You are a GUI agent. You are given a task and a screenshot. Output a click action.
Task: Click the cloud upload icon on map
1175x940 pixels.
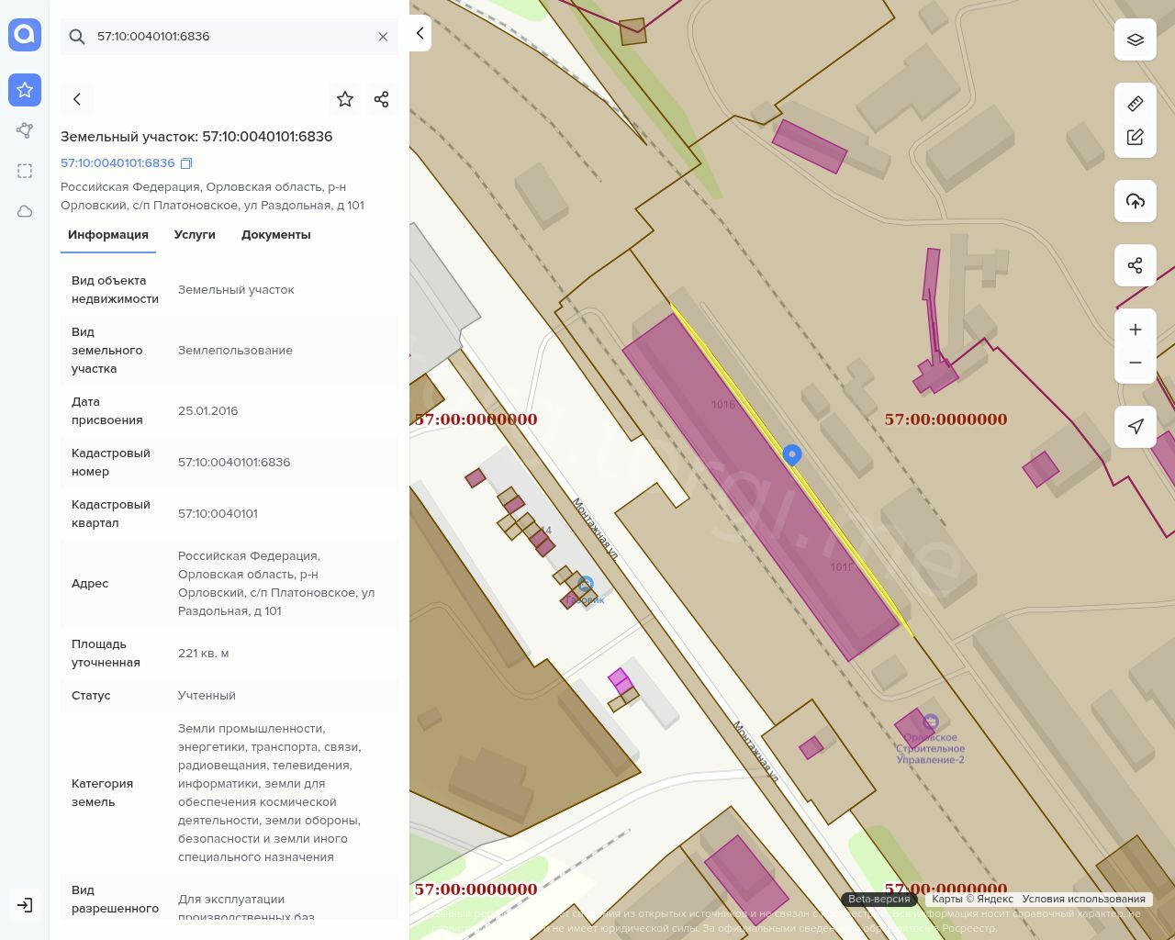(x=1136, y=201)
